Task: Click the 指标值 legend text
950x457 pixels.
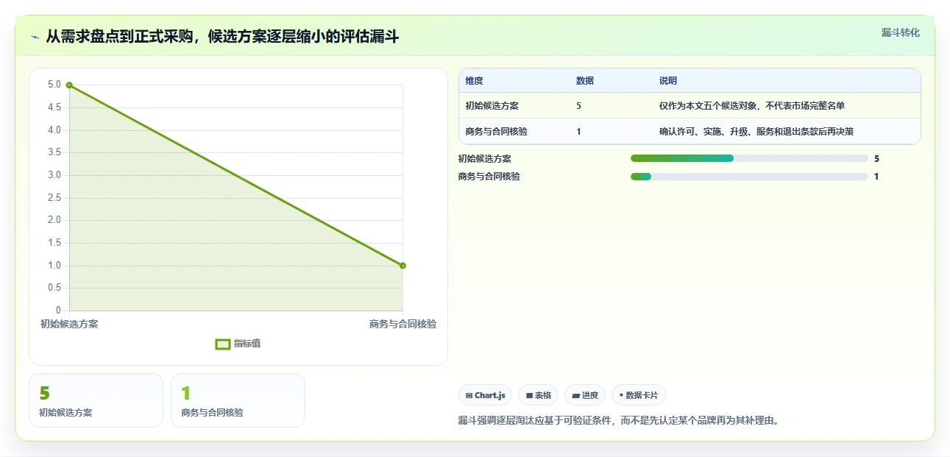Action: pos(247,344)
